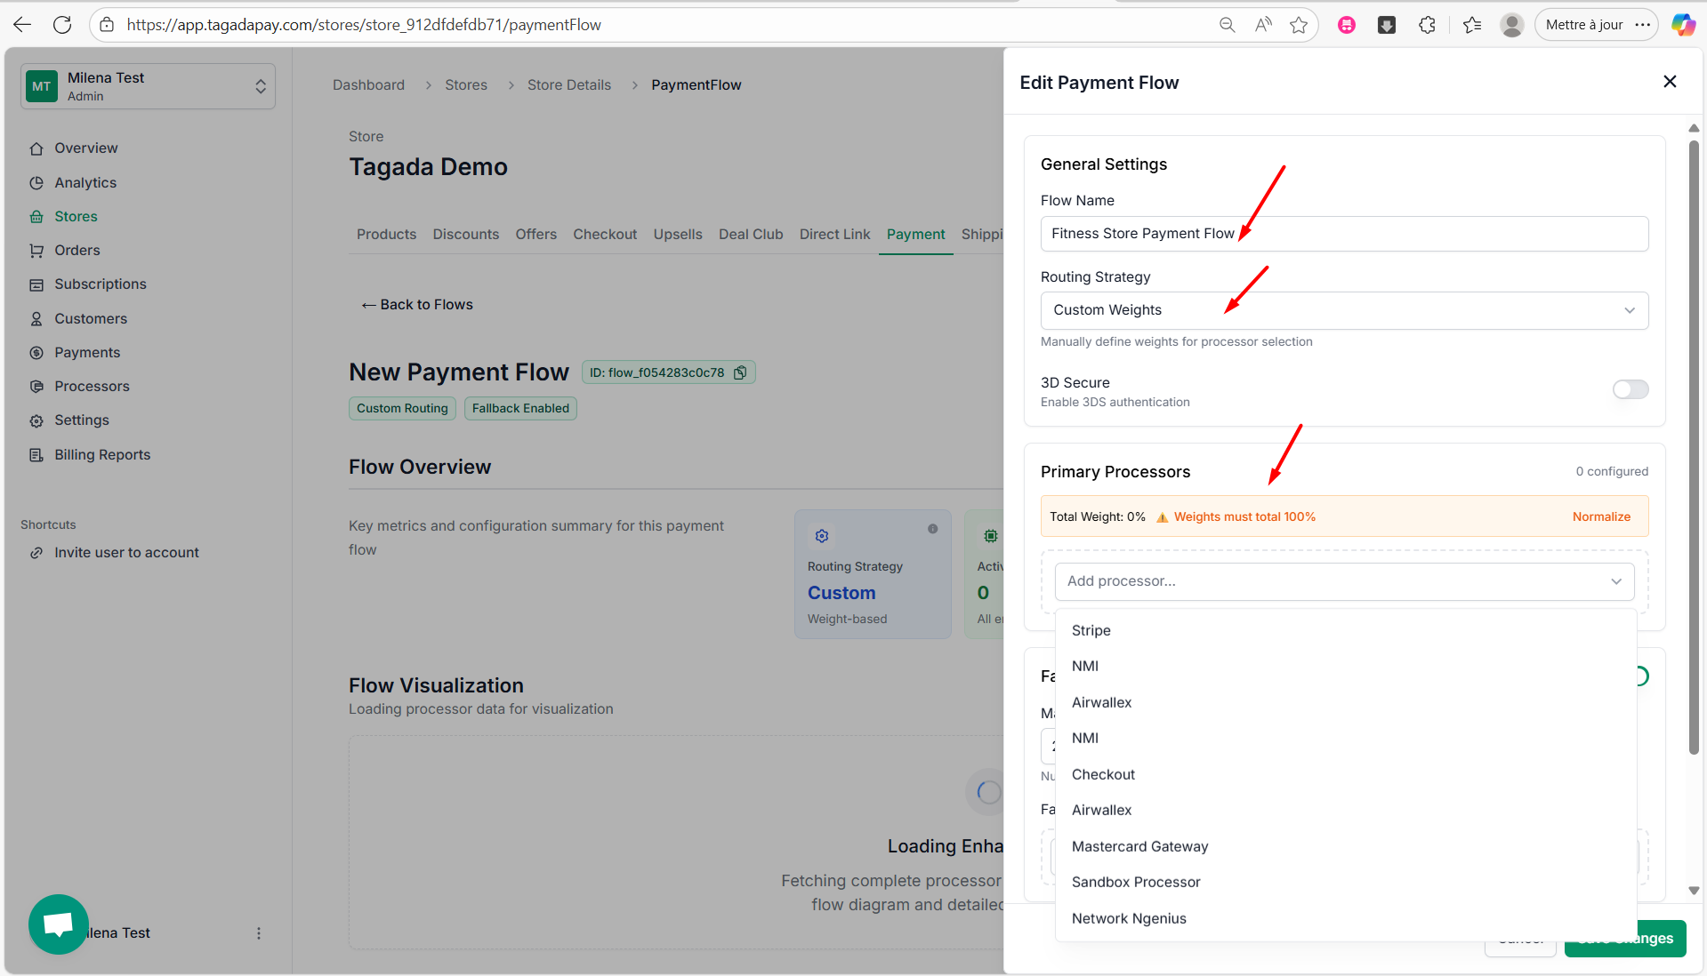This screenshot has height=976, width=1707.
Task: Click the MT account avatar
Action: (42, 86)
